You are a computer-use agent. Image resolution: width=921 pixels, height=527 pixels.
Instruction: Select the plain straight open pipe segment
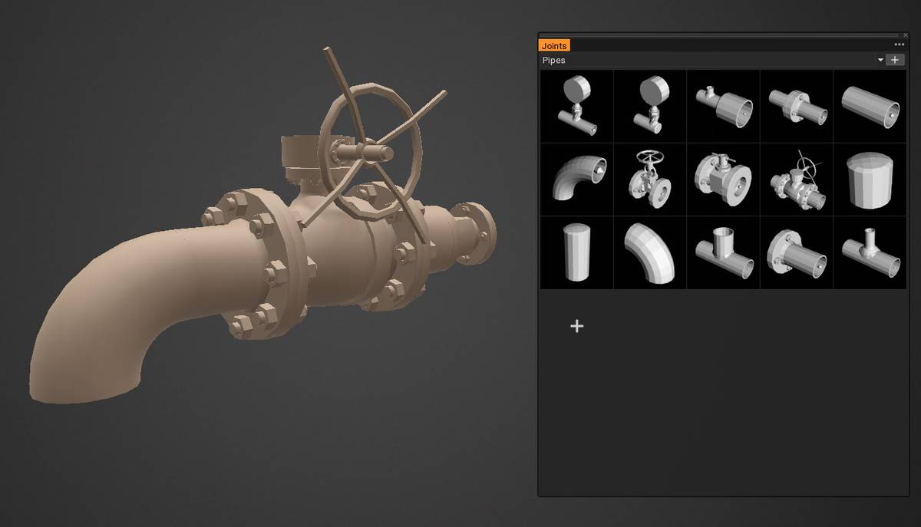870,106
